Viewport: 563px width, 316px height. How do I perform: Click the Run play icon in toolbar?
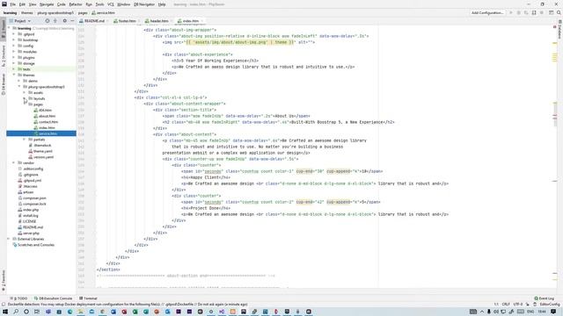coord(511,12)
